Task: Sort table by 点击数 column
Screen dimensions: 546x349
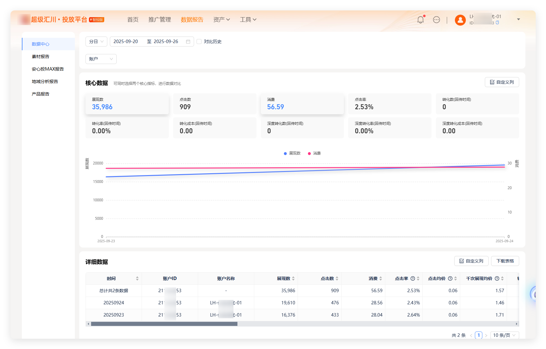Action: tap(337, 278)
